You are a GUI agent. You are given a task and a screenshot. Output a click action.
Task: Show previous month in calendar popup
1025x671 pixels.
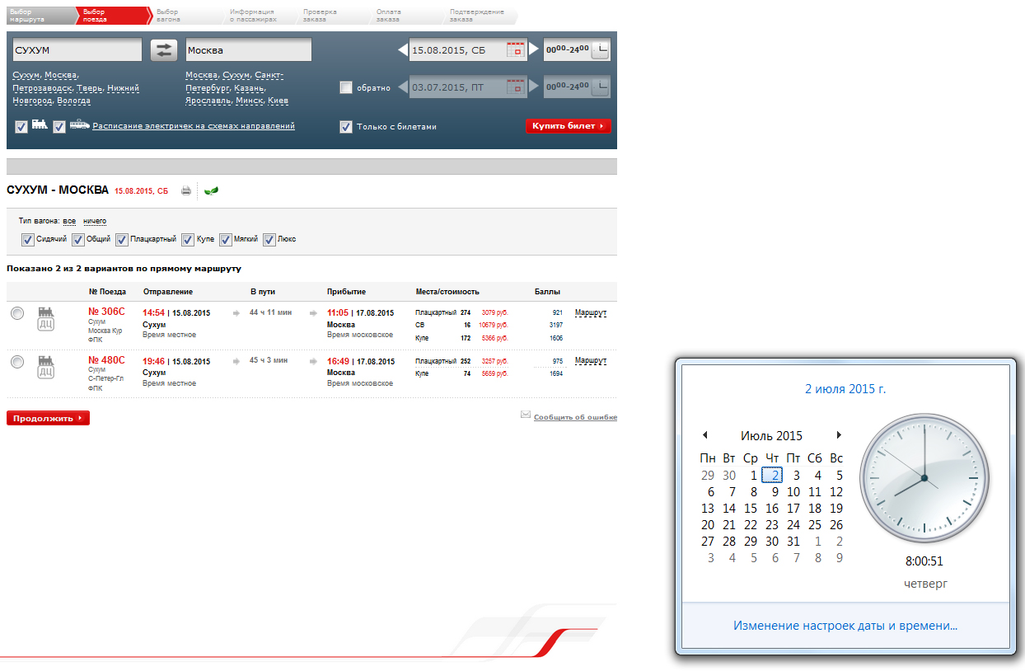pos(704,435)
